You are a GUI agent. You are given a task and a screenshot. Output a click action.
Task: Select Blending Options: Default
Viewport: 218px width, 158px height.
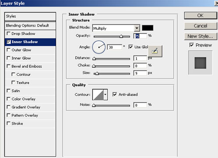[x=30, y=26]
